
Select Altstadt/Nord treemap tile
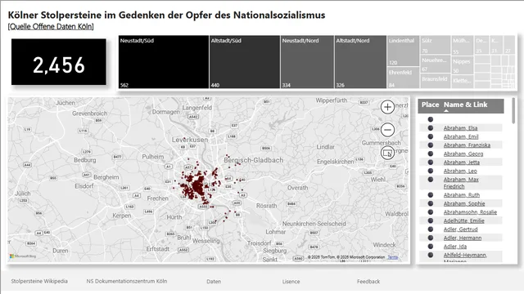pyautogui.click(x=360, y=62)
